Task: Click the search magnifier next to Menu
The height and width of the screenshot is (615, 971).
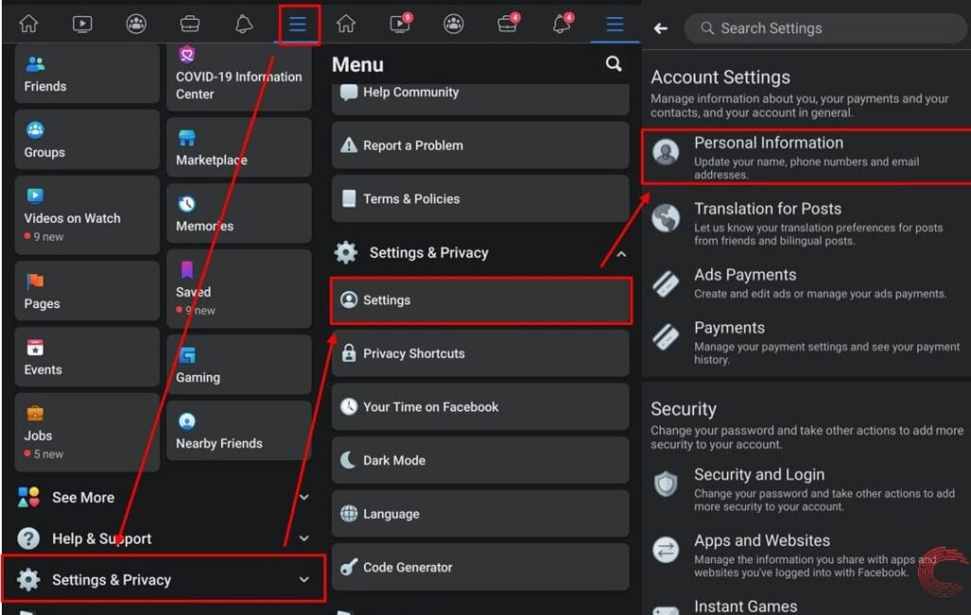Action: [614, 63]
